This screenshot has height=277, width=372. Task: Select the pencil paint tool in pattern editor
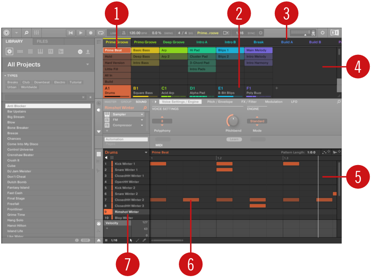137,240
